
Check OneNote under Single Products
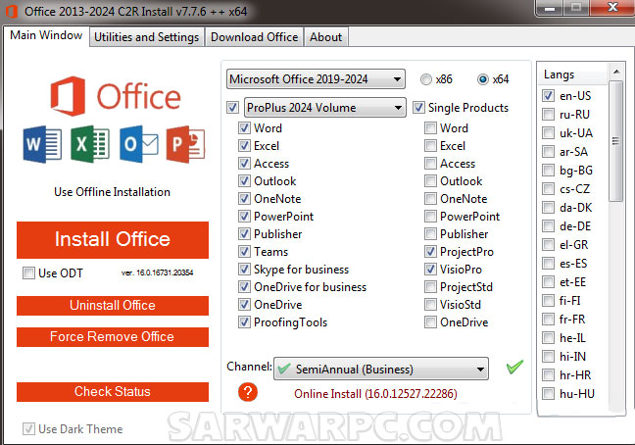pos(430,199)
